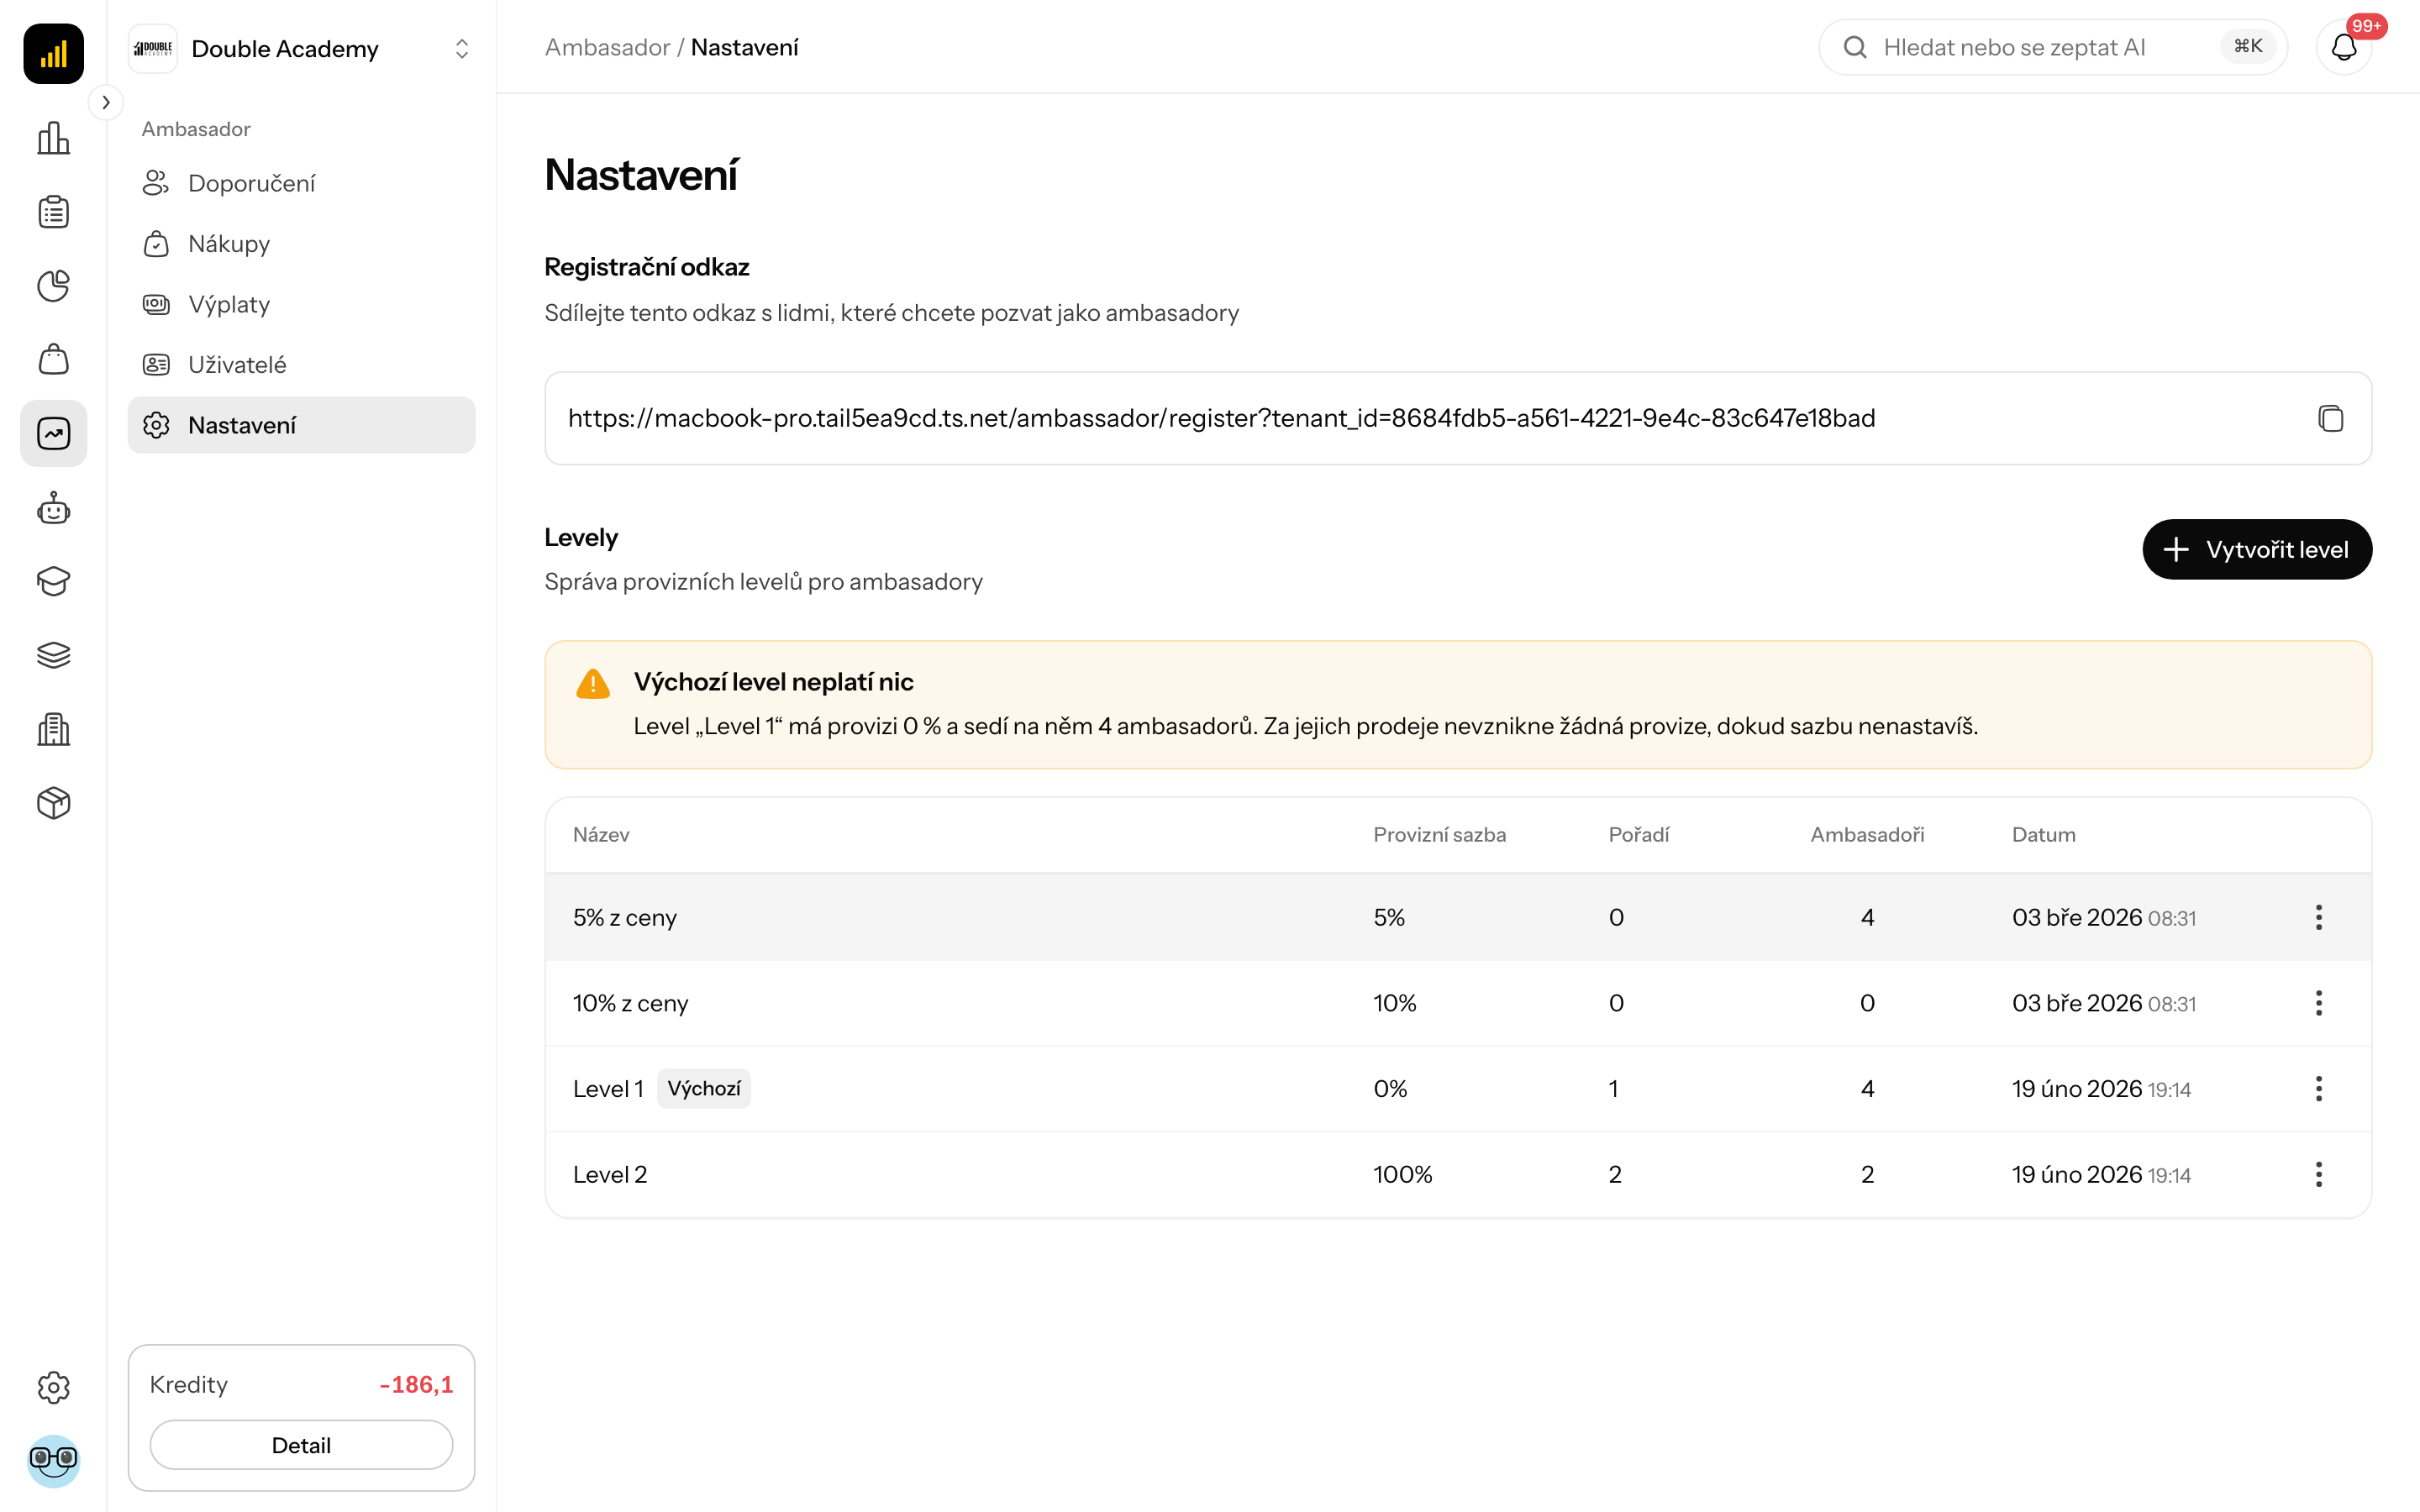This screenshot has width=2420, height=1512.
Task: Open the stacked layers icon in sidebar
Action: [x=53, y=655]
